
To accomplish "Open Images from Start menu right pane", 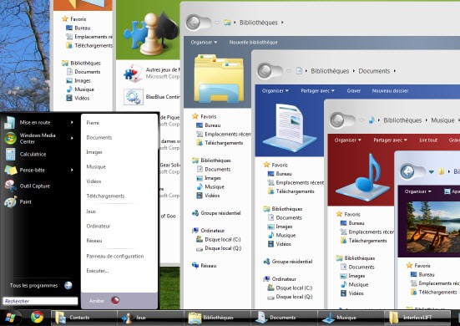I will click(x=94, y=152).
